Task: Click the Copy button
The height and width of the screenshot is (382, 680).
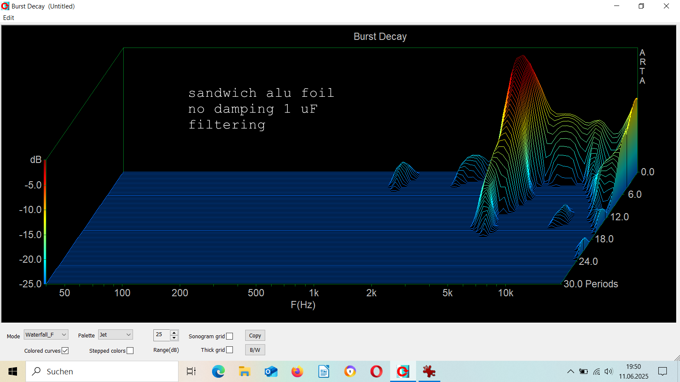Action: pyautogui.click(x=255, y=335)
